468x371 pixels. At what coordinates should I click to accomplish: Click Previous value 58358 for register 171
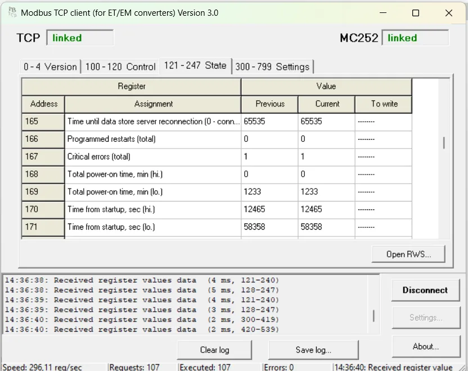(x=269, y=227)
